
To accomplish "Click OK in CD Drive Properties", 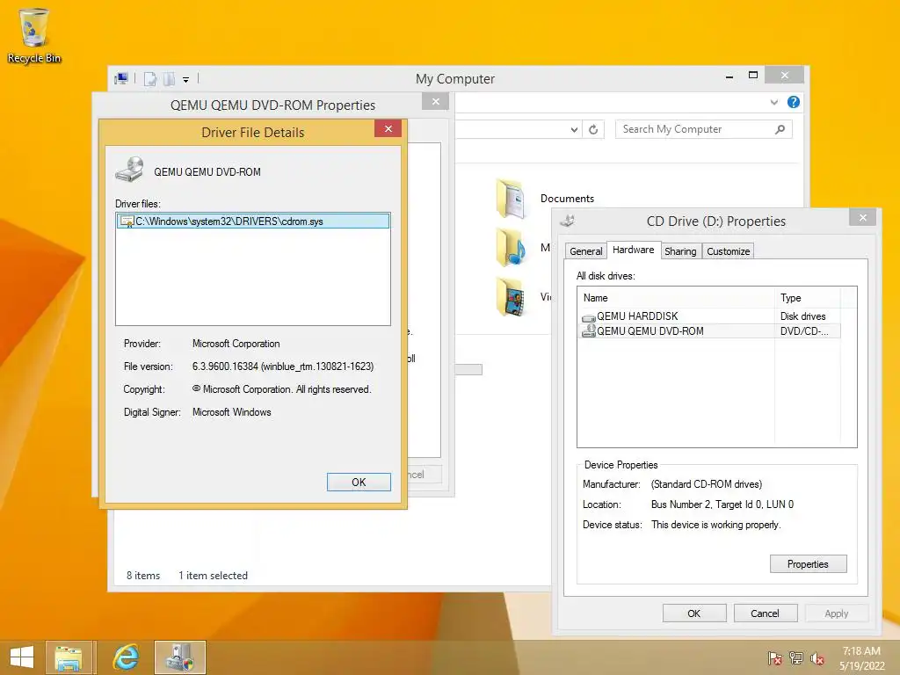I will [x=694, y=613].
